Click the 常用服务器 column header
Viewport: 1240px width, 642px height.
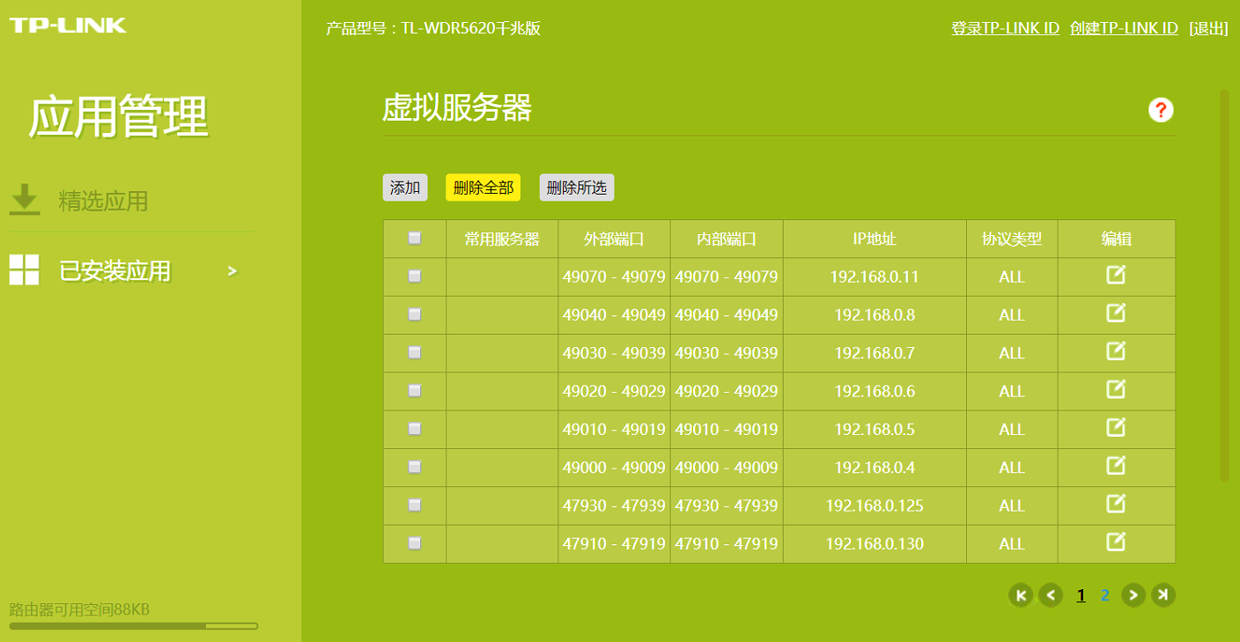click(x=502, y=239)
